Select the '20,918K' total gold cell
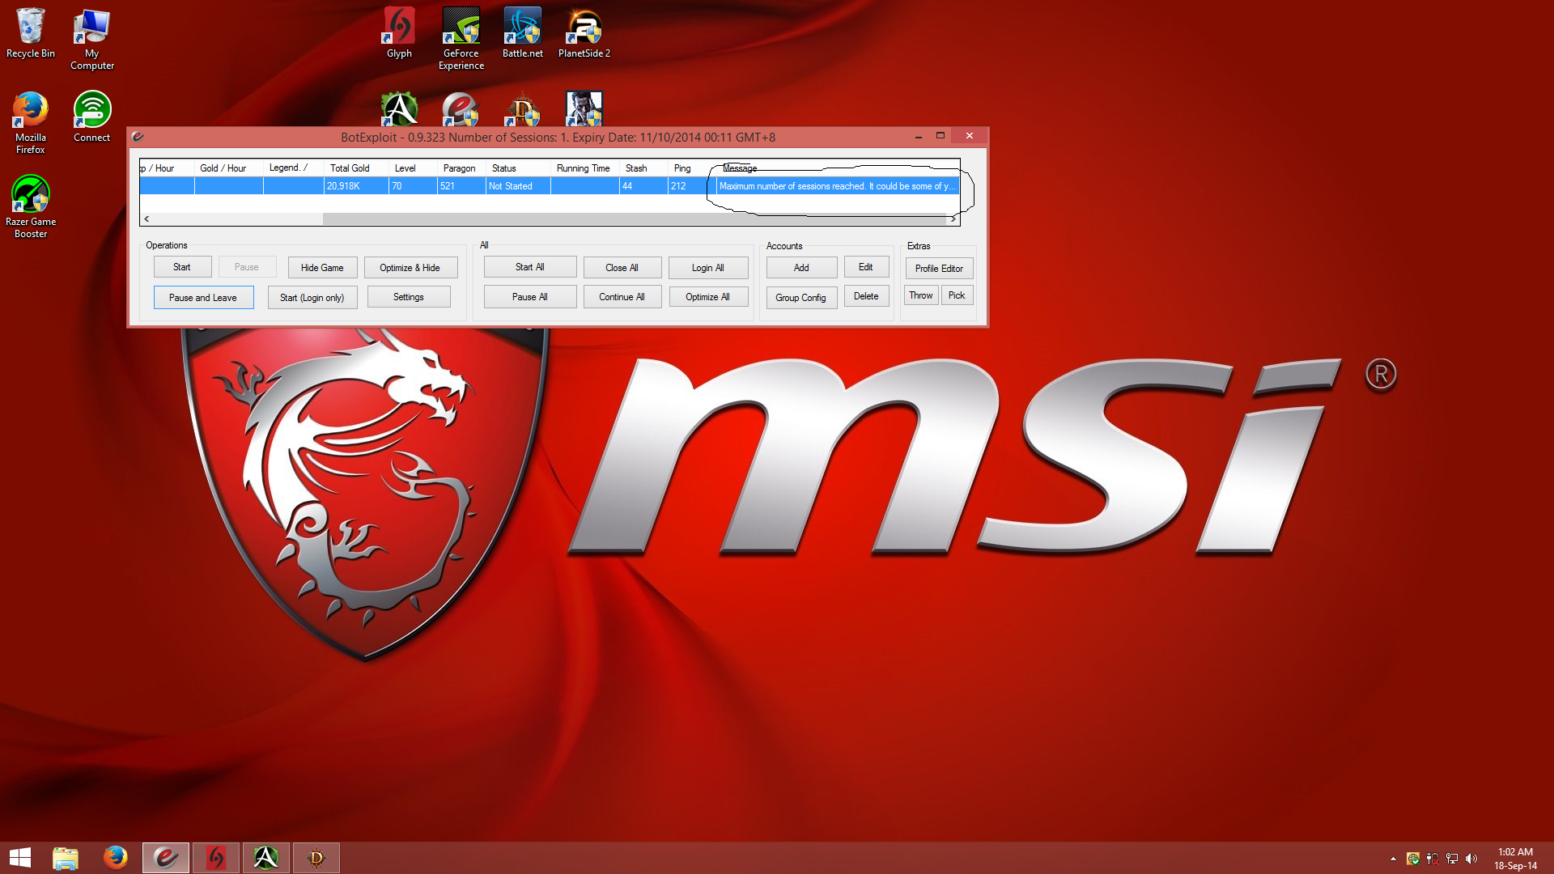 coord(357,186)
